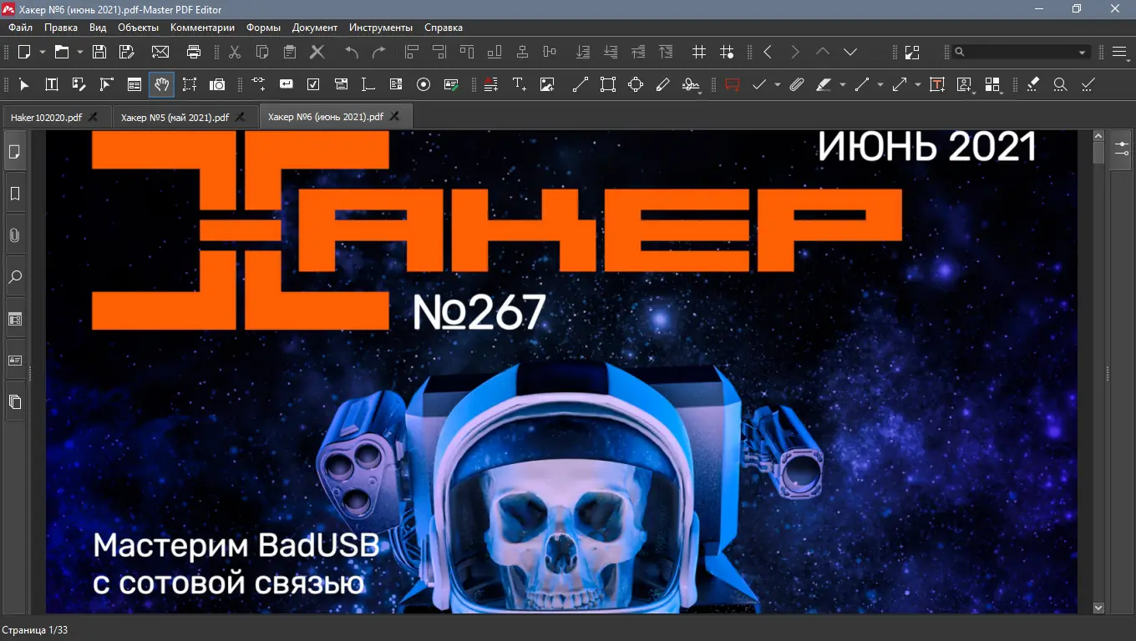
Task: Open the Attachments panel in left sidebar
Action: click(14, 235)
